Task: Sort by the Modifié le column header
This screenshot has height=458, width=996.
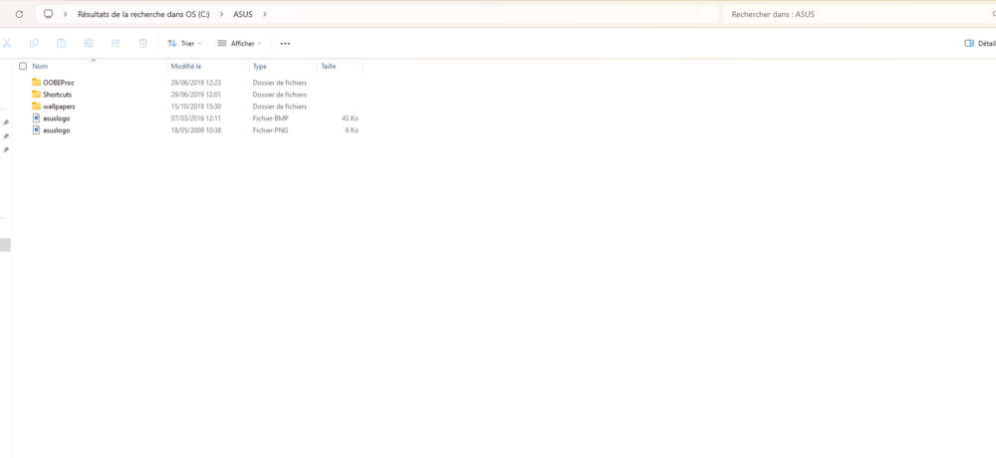Action: 186,66
